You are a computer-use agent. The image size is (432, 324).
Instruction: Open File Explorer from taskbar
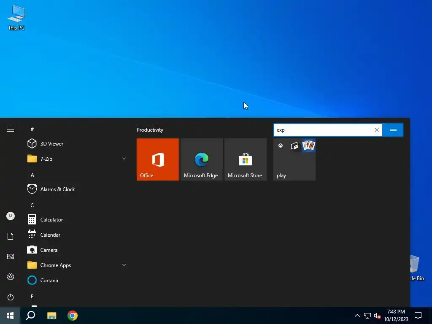51,316
